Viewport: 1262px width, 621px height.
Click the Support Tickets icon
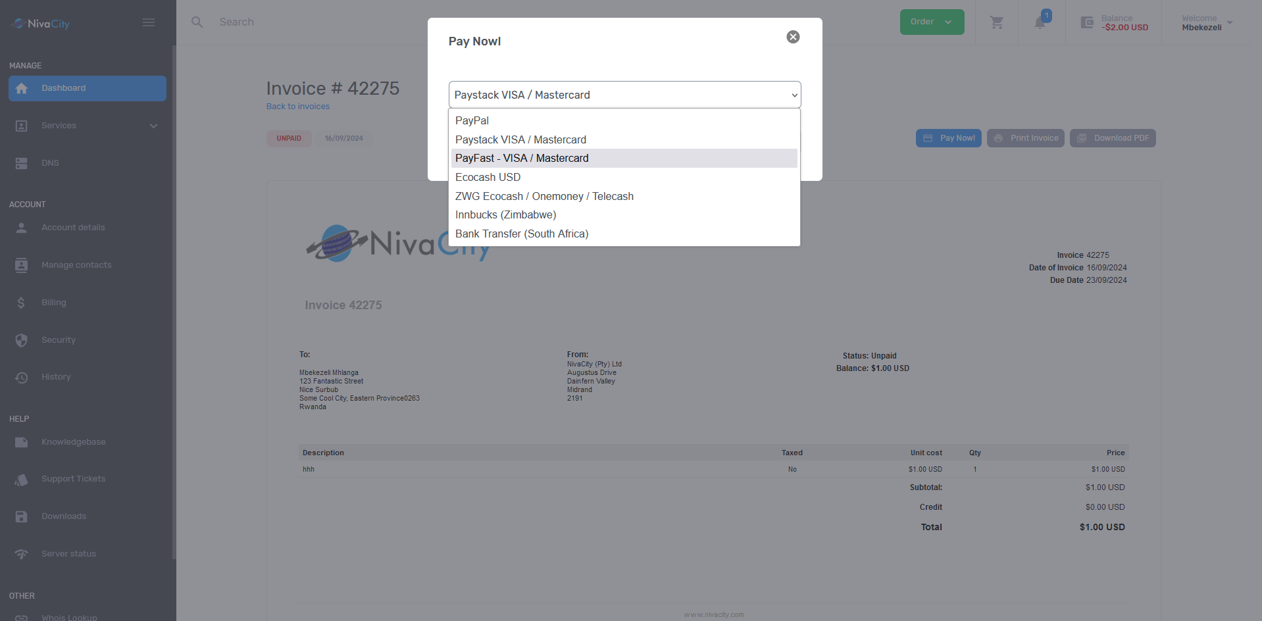pos(22,480)
